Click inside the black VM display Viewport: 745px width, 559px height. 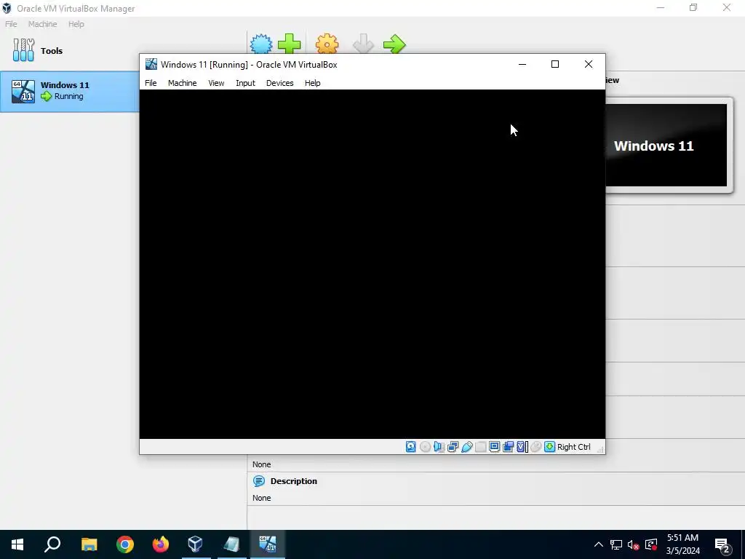point(372,263)
